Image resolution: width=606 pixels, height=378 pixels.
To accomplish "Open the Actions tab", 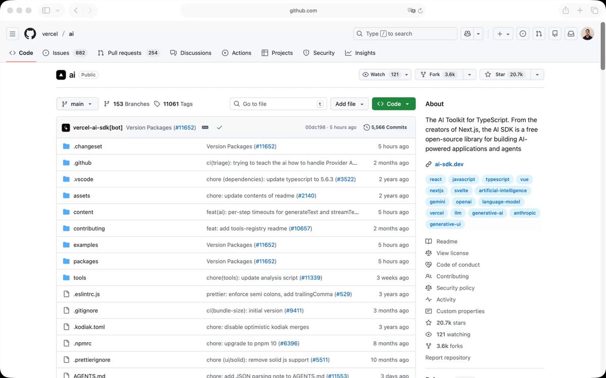I will tap(236, 53).
